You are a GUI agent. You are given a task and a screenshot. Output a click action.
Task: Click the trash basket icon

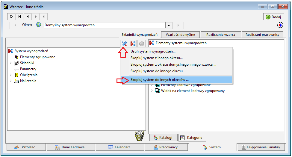pyautogui.click(x=139, y=136)
